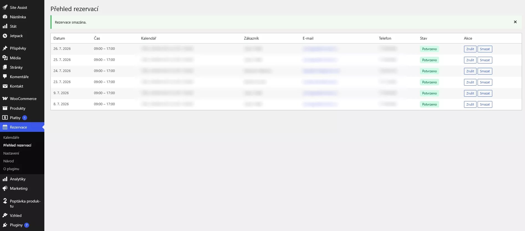Open the Analytiky chart icon
Image resolution: width=525 pixels, height=231 pixels.
[x=5, y=179]
